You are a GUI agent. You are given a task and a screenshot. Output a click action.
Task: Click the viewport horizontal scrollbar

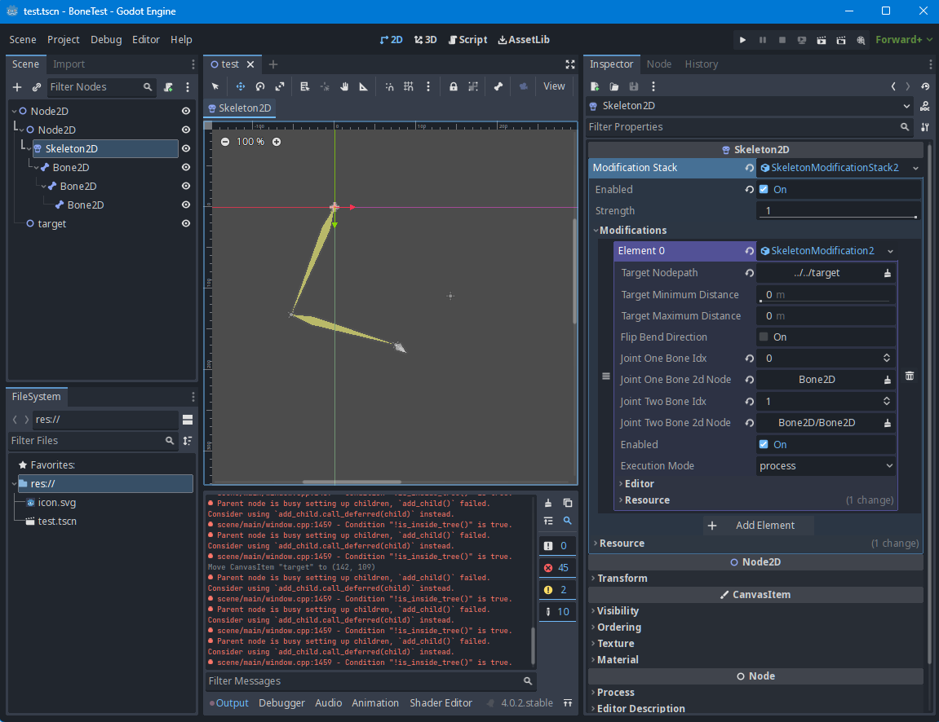point(352,482)
